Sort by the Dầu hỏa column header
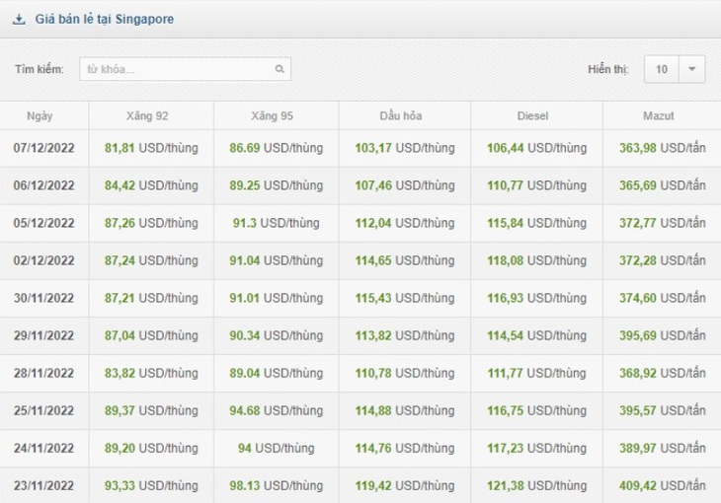This screenshot has height=503, width=721. (401, 115)
